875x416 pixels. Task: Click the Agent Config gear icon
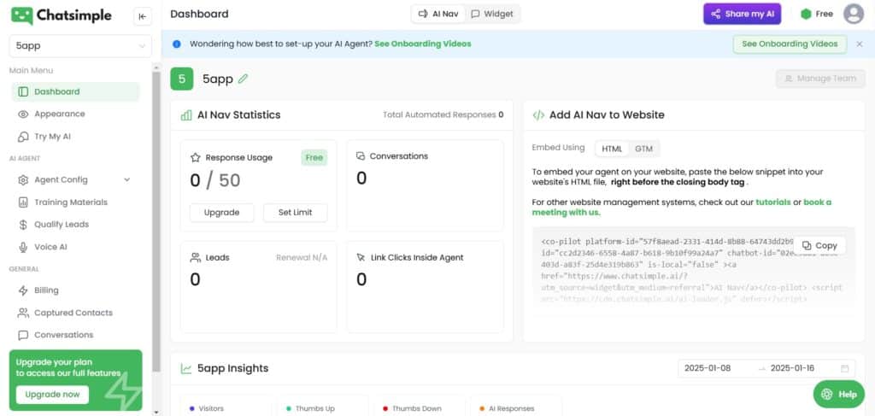tap(23, 180)
